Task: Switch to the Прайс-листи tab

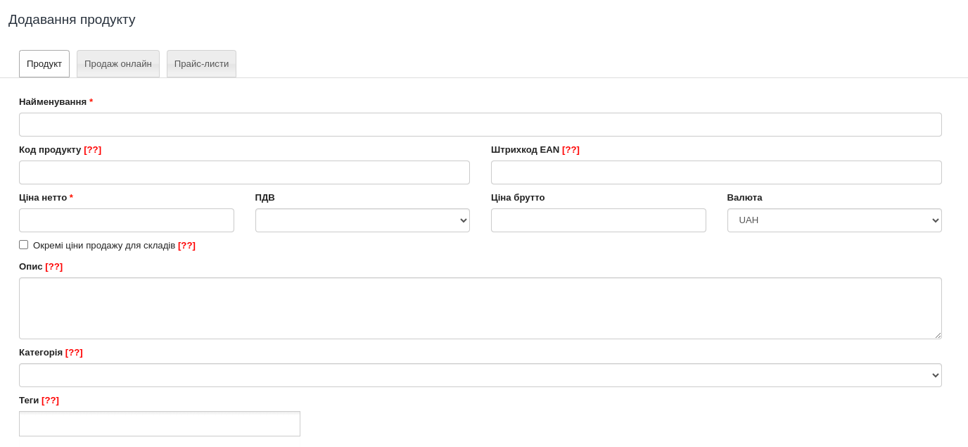Action: click(201, 64)
